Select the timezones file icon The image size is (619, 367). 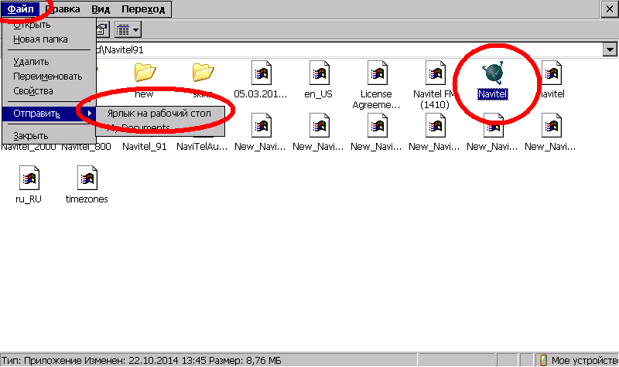coord(87,178)
